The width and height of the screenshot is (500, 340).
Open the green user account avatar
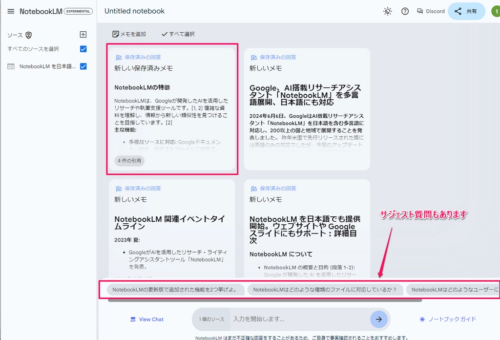point(496,11)
